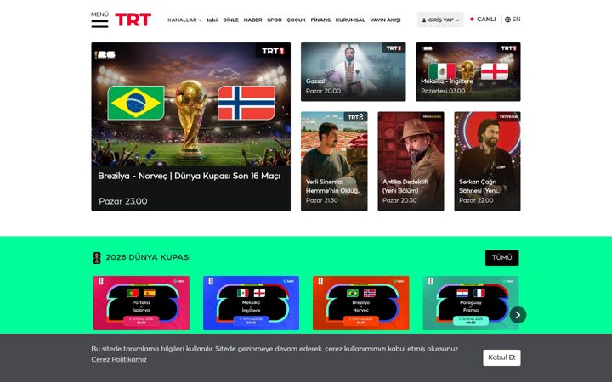Open the ÇOCUK section

click(x=297, y=20)
